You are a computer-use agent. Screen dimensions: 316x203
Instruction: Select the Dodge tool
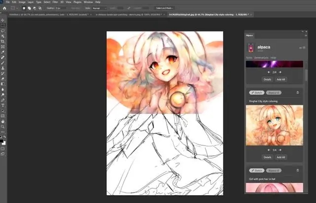pos(2,95)
